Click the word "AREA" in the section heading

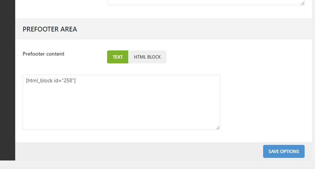(69, 29)
